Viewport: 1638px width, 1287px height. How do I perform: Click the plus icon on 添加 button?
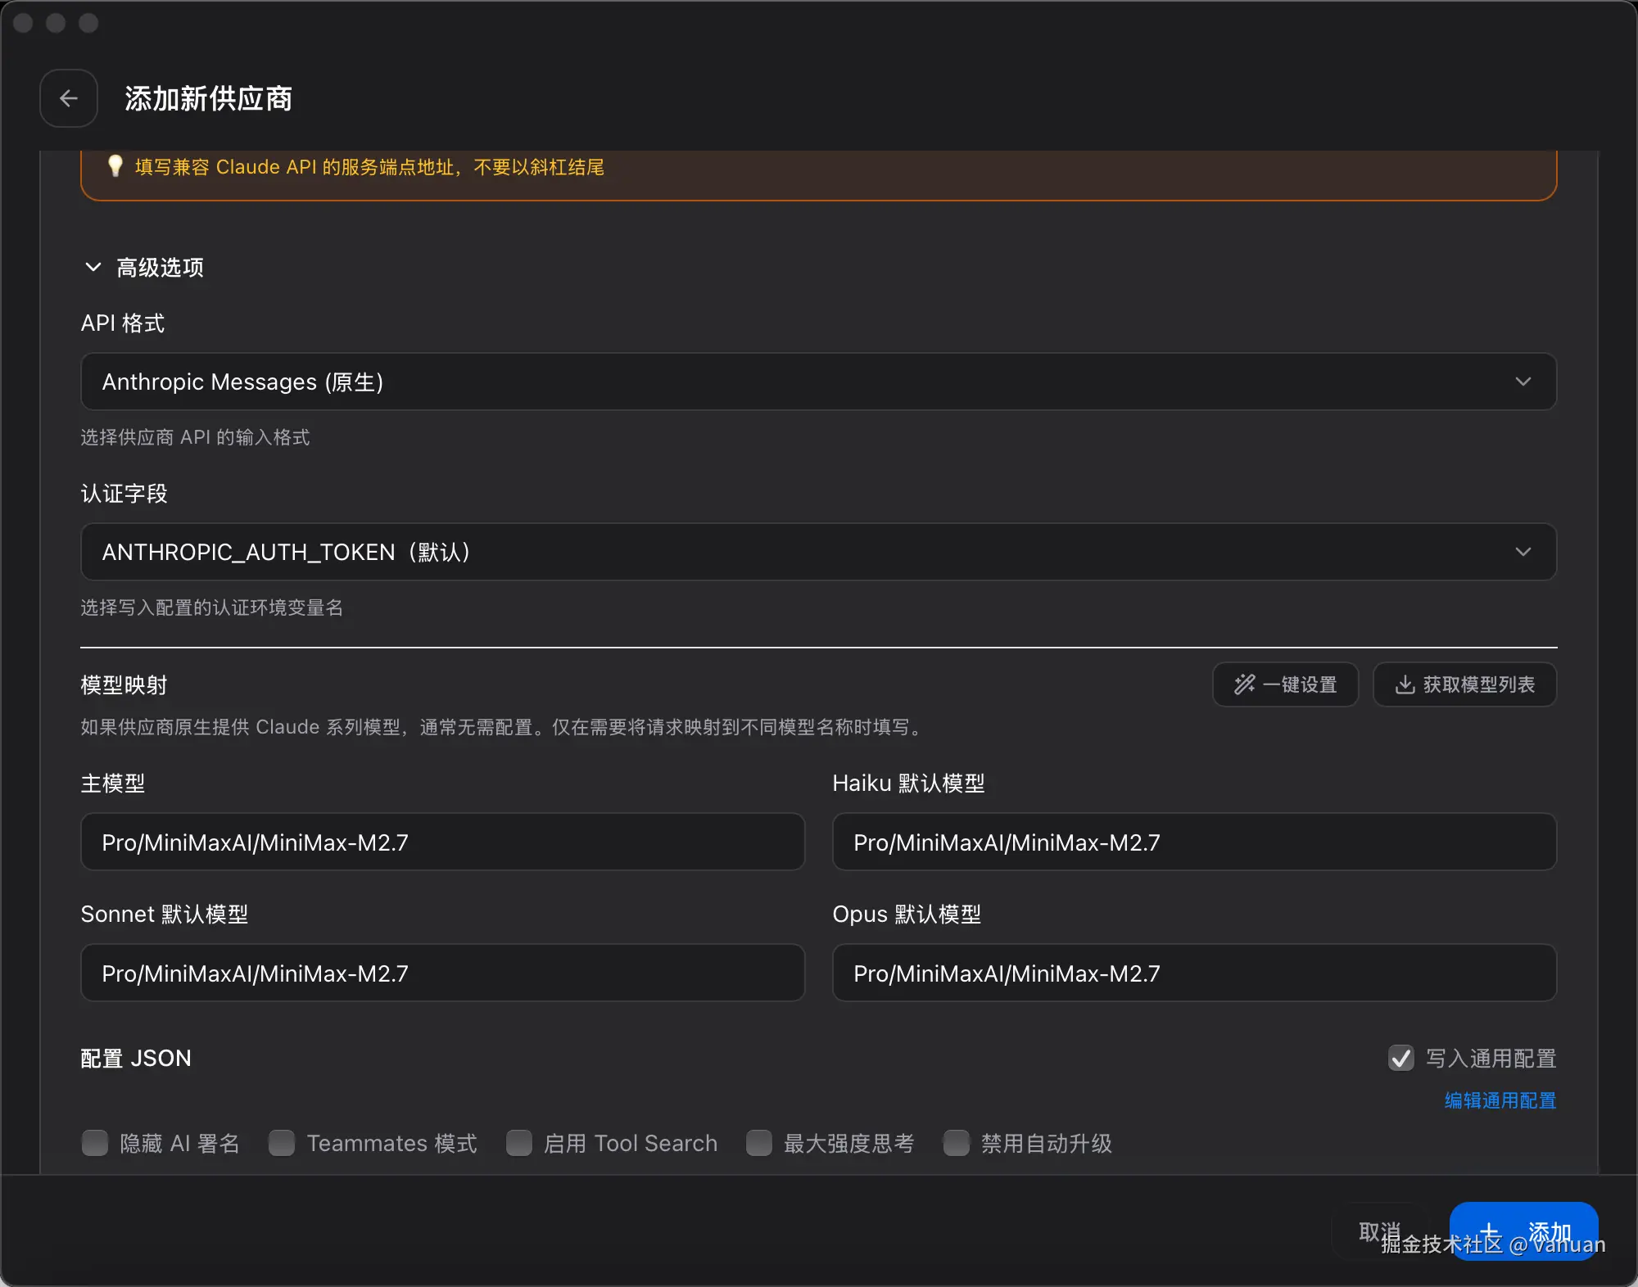click(1491, 1231)
